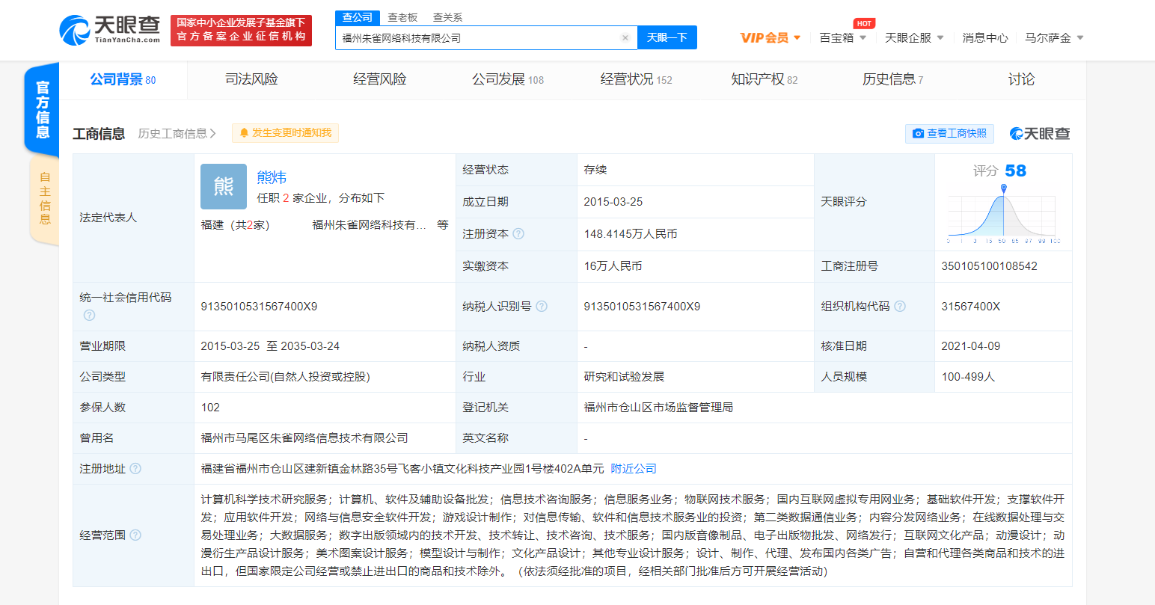Click the 公司类型 value 有限责任公司
Viewport: 1155px width, 605px height.
tap(285, 377)
